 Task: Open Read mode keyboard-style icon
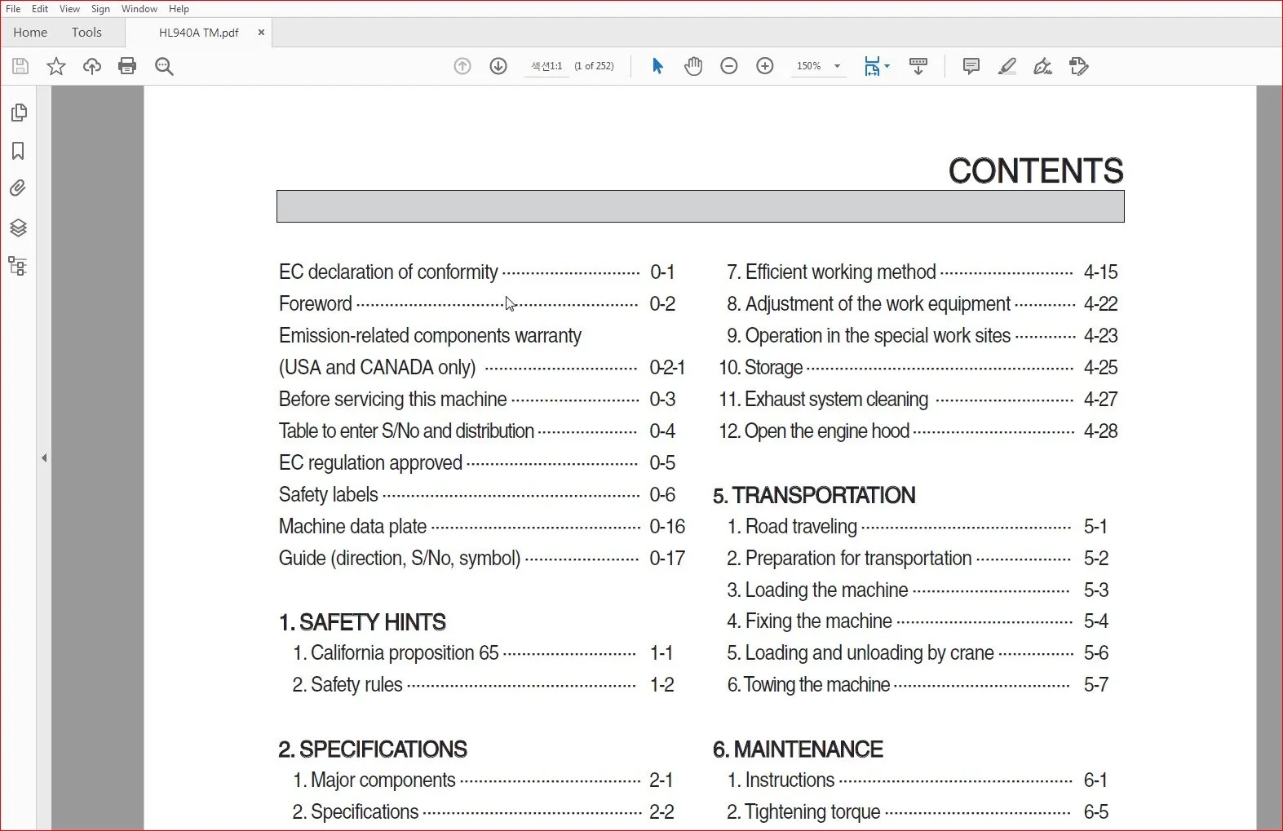(918, 66)
